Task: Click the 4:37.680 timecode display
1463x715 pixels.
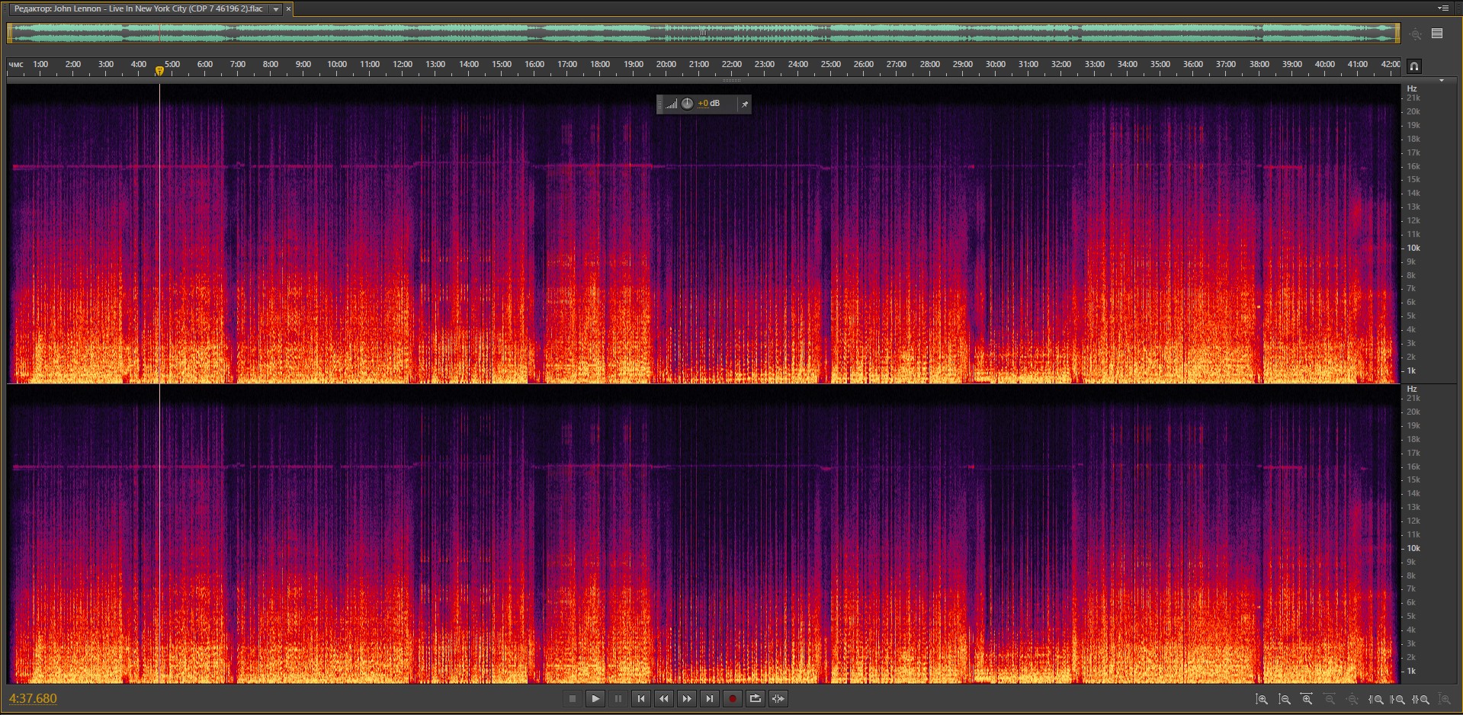Action: (x=33, y=699)
